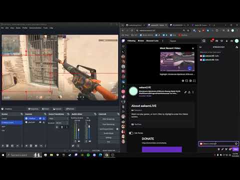Adjust the transition Duration spin box
Viewport: 240px width, 180px height.
coord(62,123)
